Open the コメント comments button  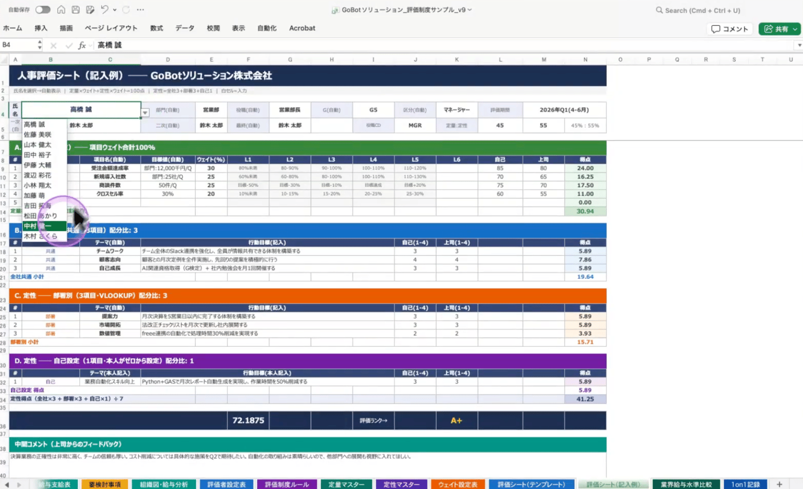click(730, 29)
